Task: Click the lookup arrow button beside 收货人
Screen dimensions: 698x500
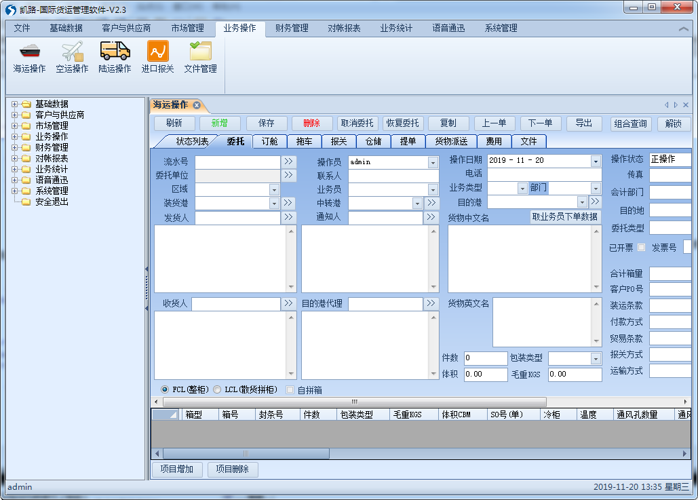Action: click(x=289, y=303)
